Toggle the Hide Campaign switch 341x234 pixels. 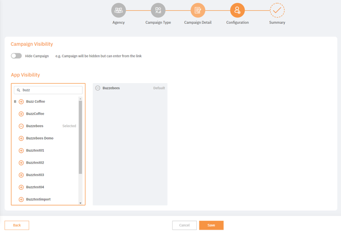pos(16,56)
